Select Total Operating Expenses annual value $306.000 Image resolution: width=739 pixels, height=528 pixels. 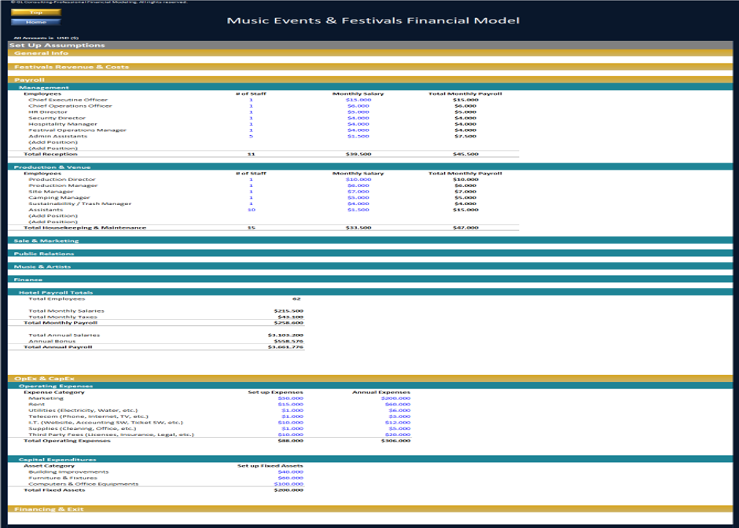pyautogui.click(x=395, y=441)
